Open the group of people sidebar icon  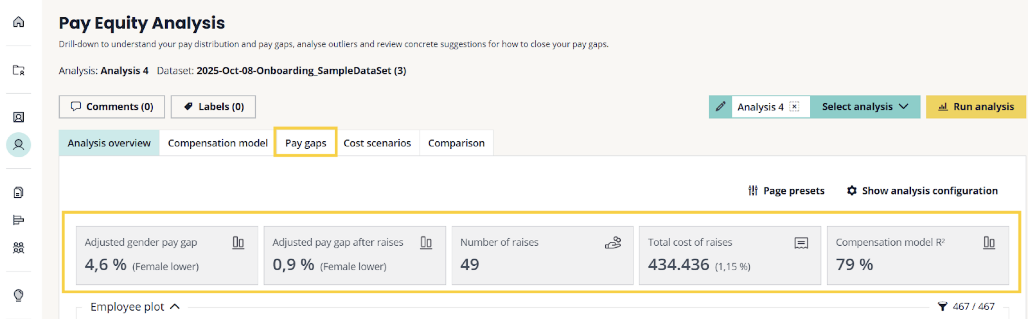coord(18,248)
